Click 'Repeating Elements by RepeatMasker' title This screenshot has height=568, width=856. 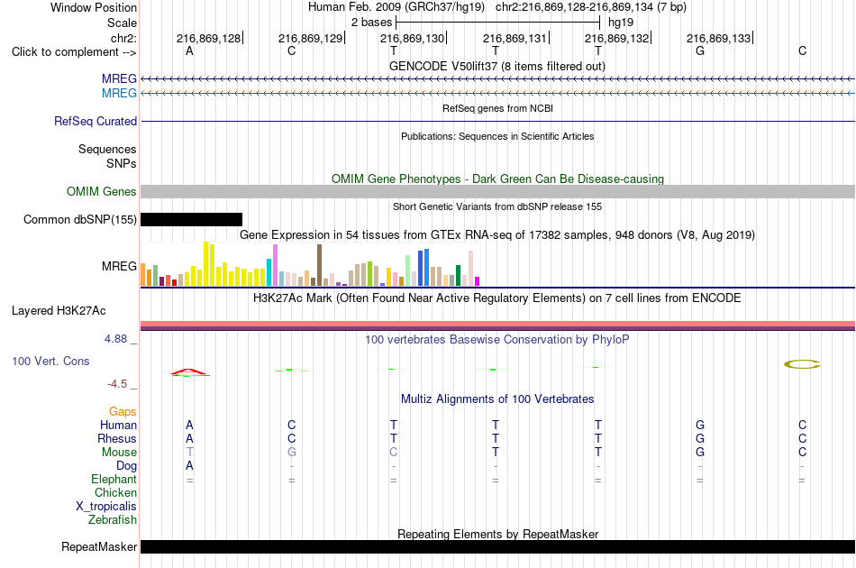(x=497, y=534)
